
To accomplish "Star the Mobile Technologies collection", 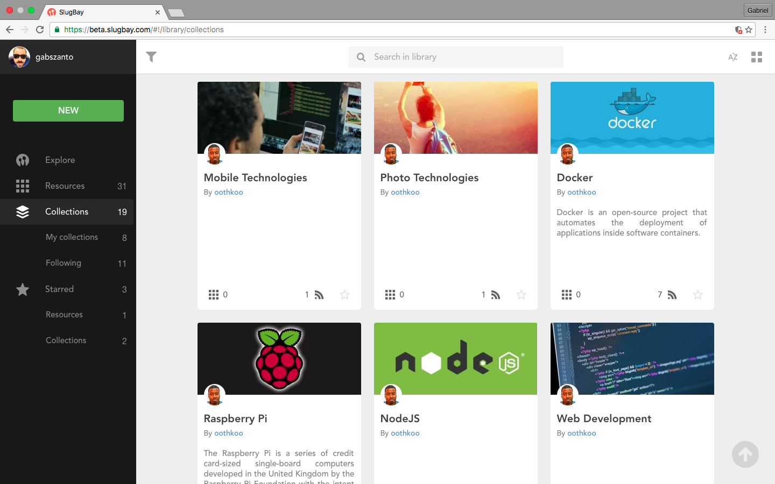I will click(345, 295).
